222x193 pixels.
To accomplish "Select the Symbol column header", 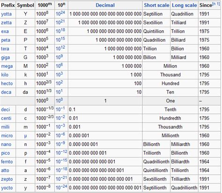I will pyautogui.click(x=25, y=5).
